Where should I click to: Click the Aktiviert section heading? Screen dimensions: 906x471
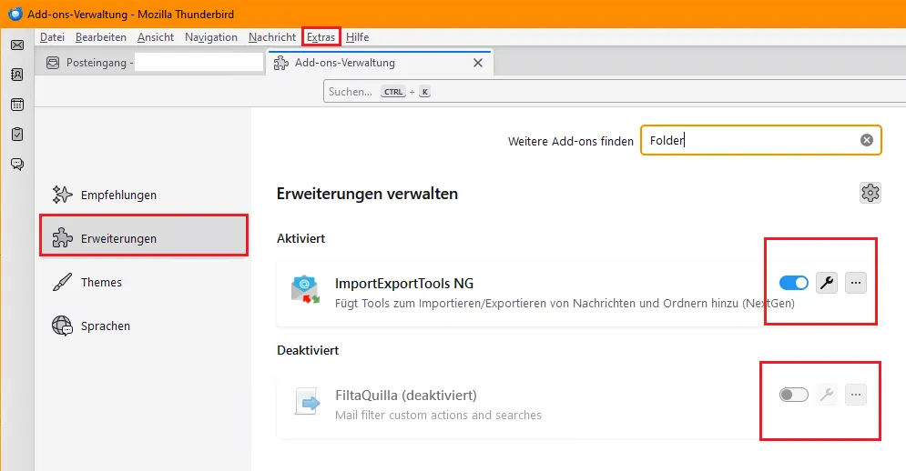point(301,238)
